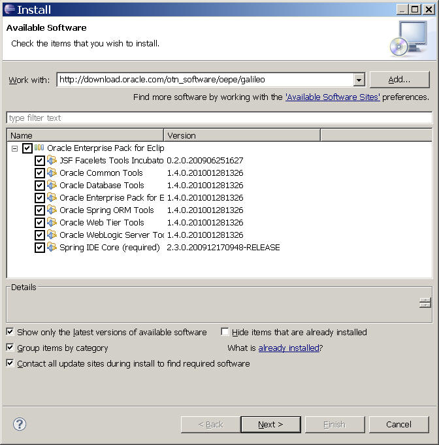Viewport: 439px width, 445px height.
Task: Click the Name column header
Action: (x=85, y=135)
